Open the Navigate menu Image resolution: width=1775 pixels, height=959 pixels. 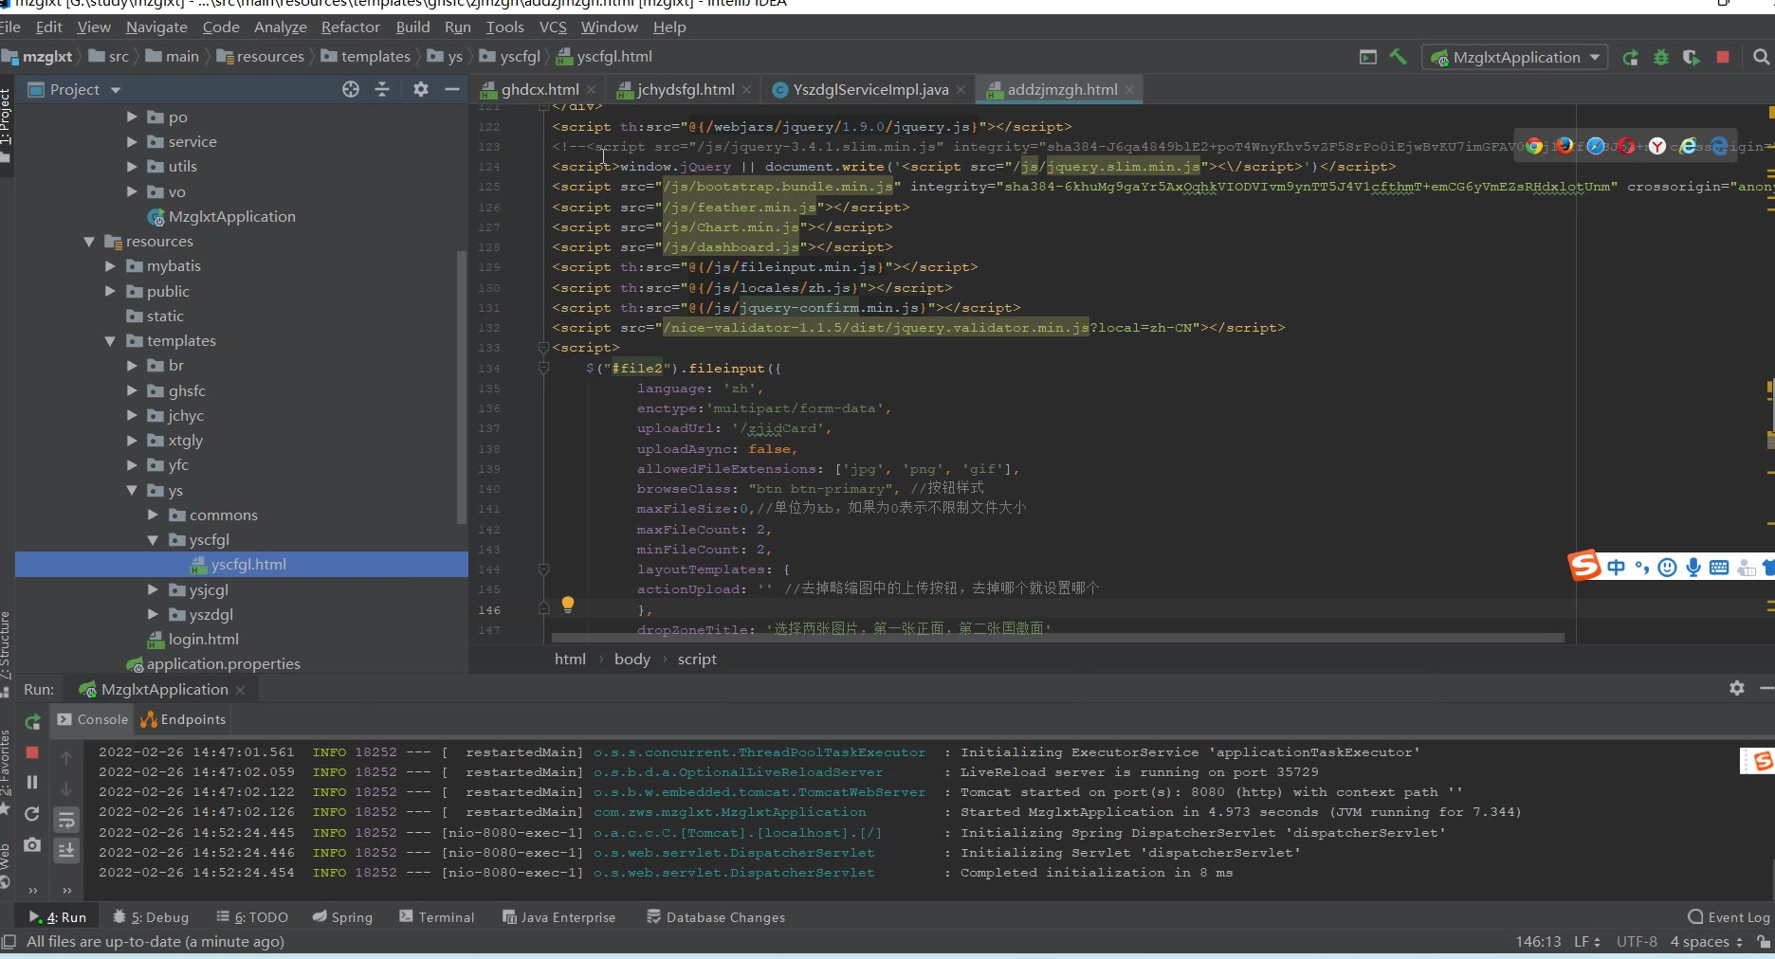click(x=156, y=27)
